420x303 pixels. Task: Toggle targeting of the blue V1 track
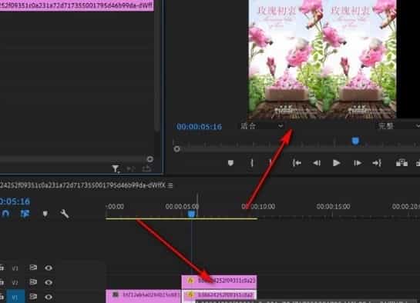click(x=15, y=297)
